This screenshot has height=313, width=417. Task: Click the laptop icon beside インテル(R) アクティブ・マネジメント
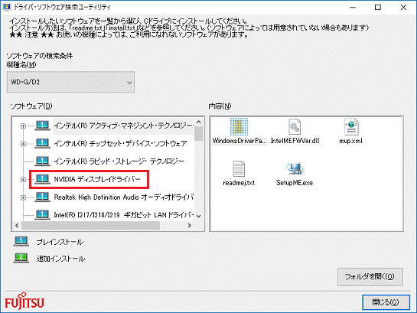point(42,126)
